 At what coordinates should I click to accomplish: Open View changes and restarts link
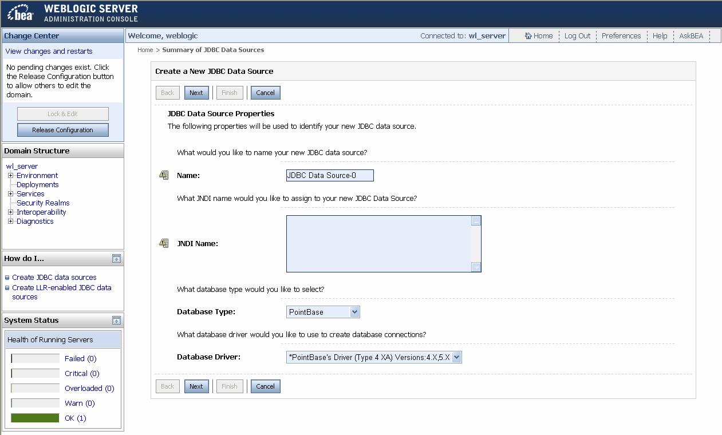point(49,52)
